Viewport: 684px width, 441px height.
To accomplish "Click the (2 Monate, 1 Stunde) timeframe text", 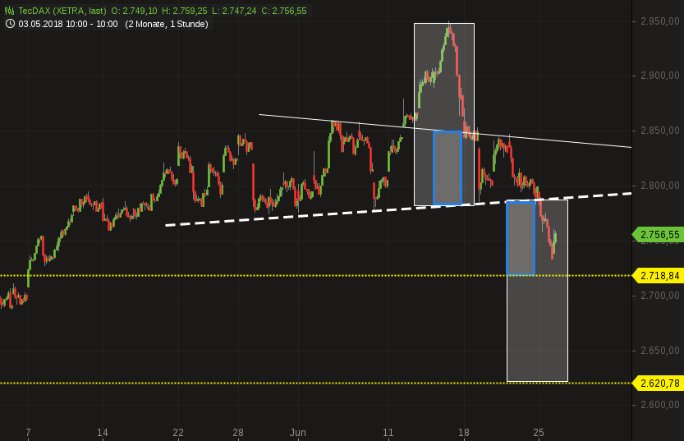I will (x=167, y=24).
